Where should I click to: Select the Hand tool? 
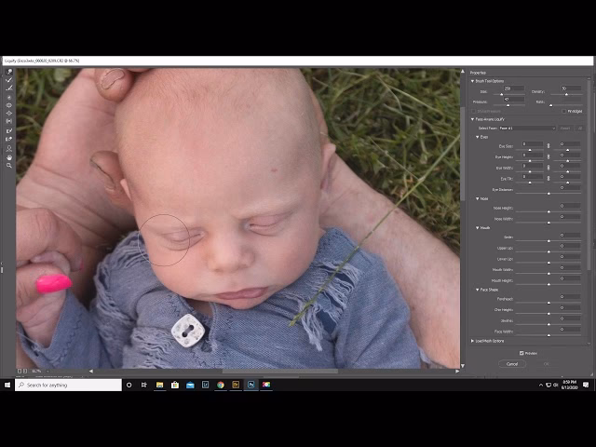(x=9, y=157)
